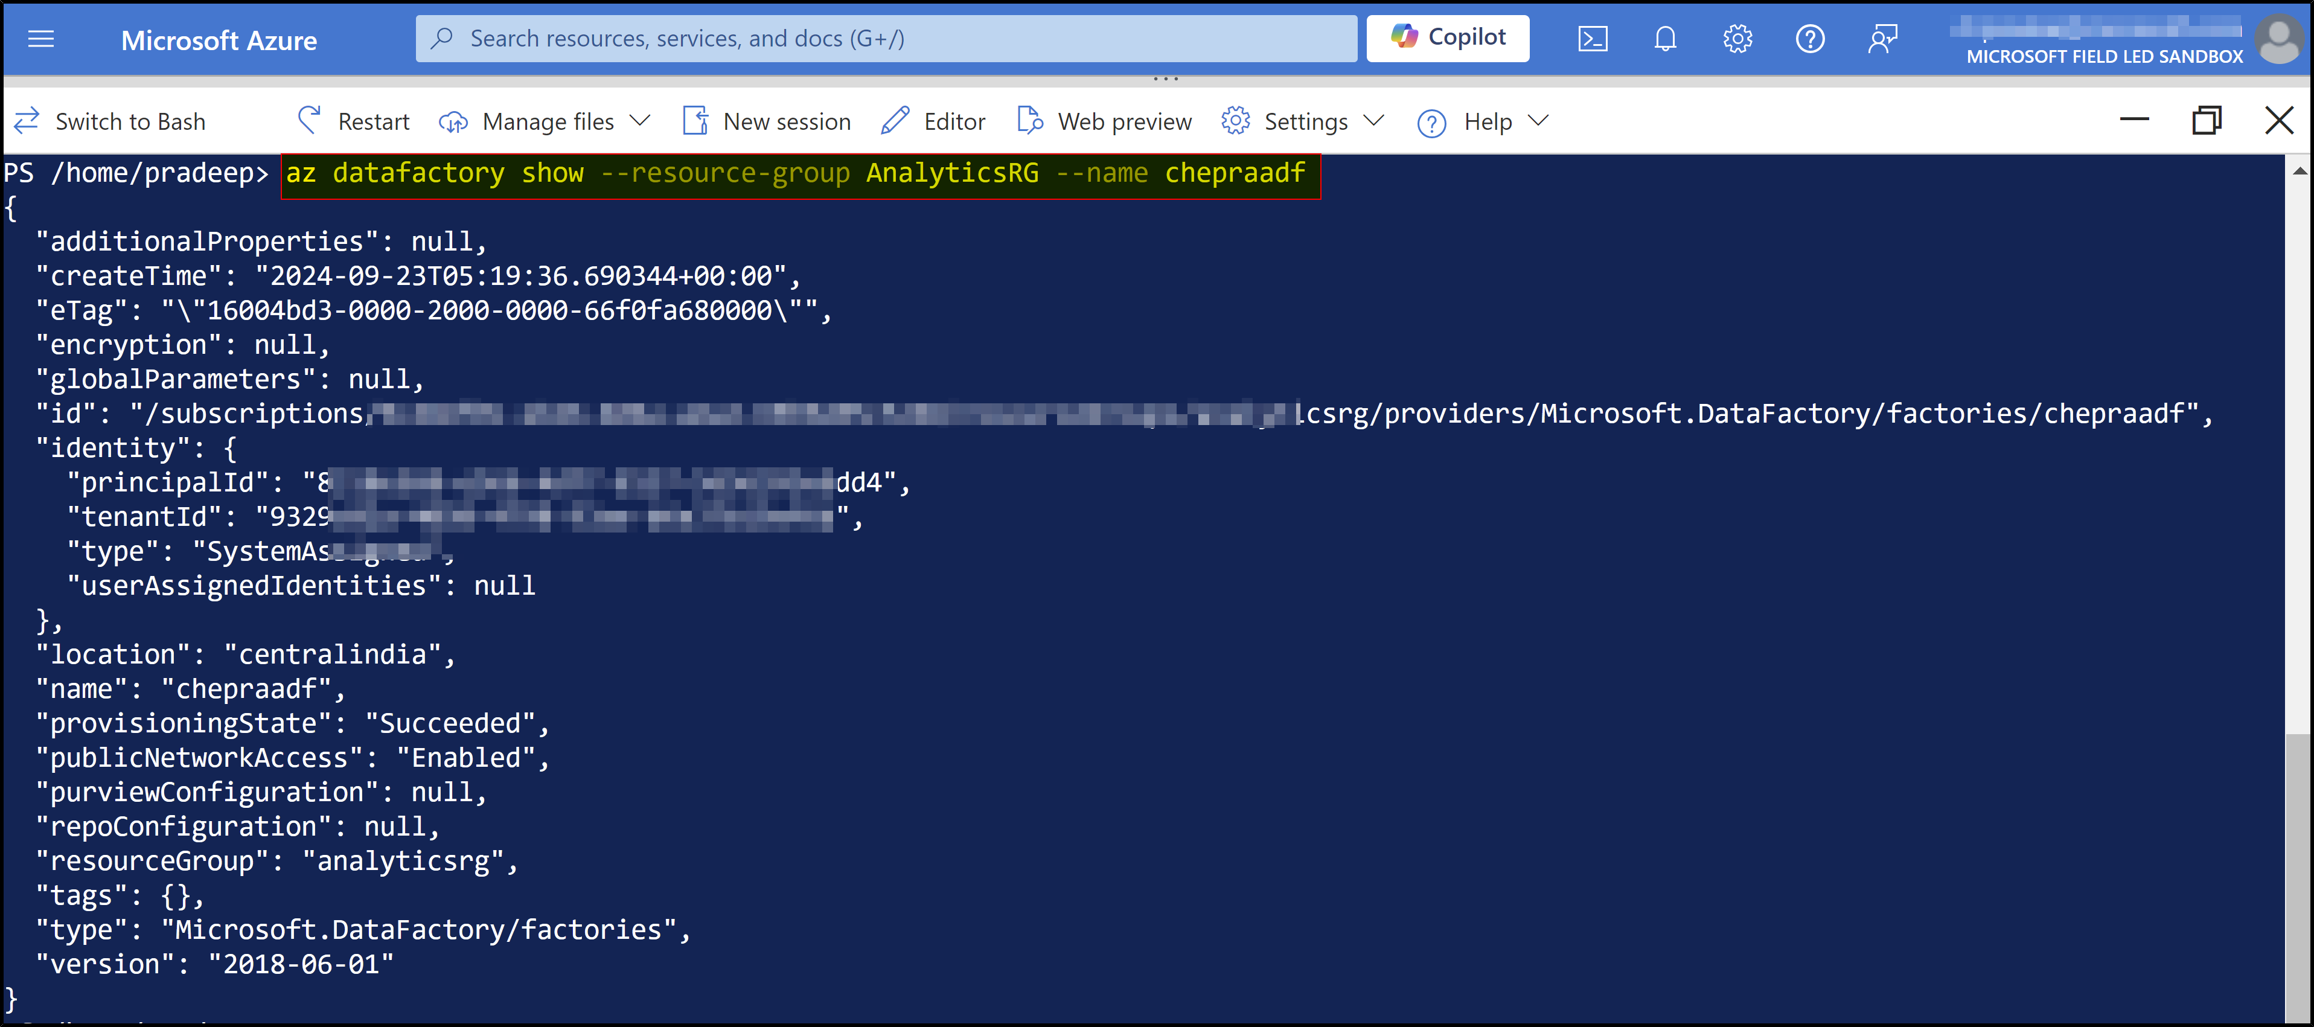The height and width of the screenshot is (1027, 2314).
Task: Click the "provisioningState": "Succeeded" line
Action: (292, 724)
